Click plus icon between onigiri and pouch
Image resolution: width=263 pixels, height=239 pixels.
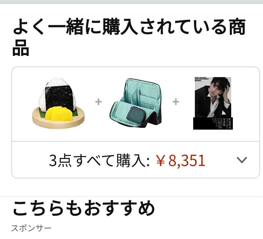click(98, 102)
